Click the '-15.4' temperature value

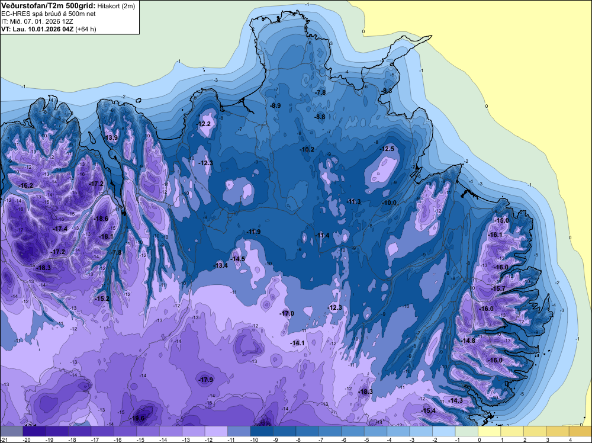(429, 410)
